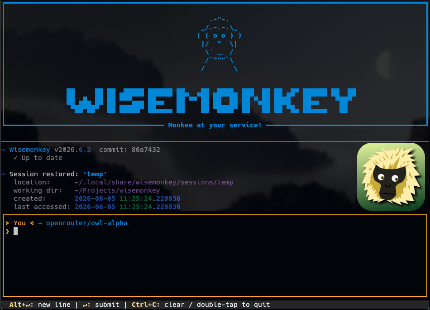Click the checkmark before 'Up to date'
The height and width of the screenshot is (310, 430).
coord(16,158)
